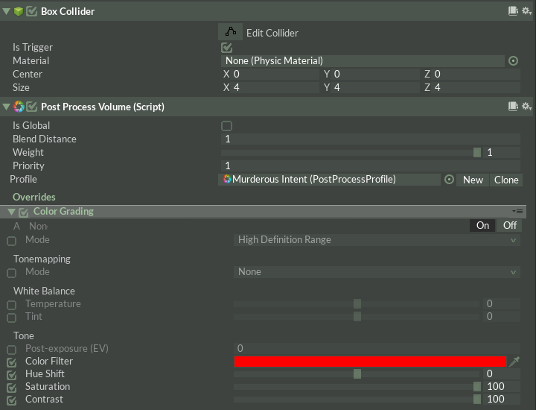The height and width of the screenshot is (410, 536).
Task: Click the None overrides toggle
Action: (x=38, y=226)
